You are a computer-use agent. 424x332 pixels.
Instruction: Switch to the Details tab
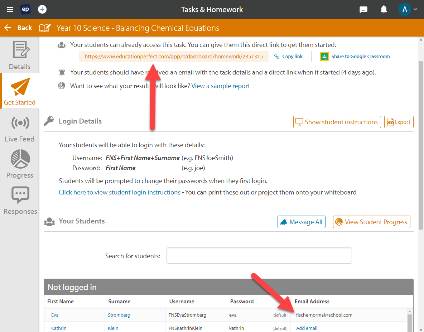pyautogui.click(x=20, y=55)
